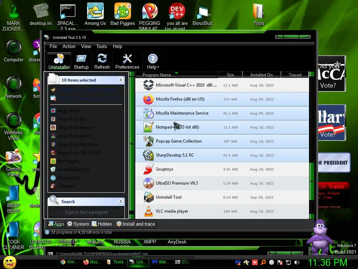Click the Souptoys program icon
The image size is (358, 269).
pyautogui.click(x=148, y=169)
